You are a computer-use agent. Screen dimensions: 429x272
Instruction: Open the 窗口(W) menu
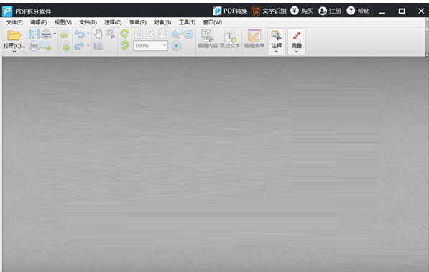pos(212,22)
